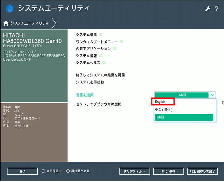Click the blue hexagon logo
The height and width of the screenshot is (182, 224).
[9, 8]
